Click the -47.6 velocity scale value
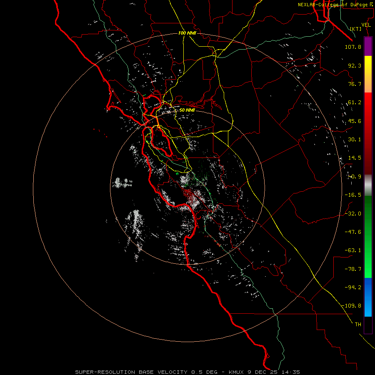375x375 pixels. point(353,232)
